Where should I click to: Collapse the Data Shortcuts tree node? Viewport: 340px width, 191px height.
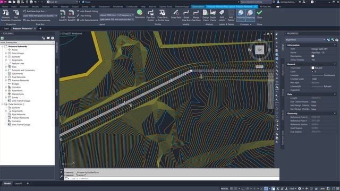point(3,104)
